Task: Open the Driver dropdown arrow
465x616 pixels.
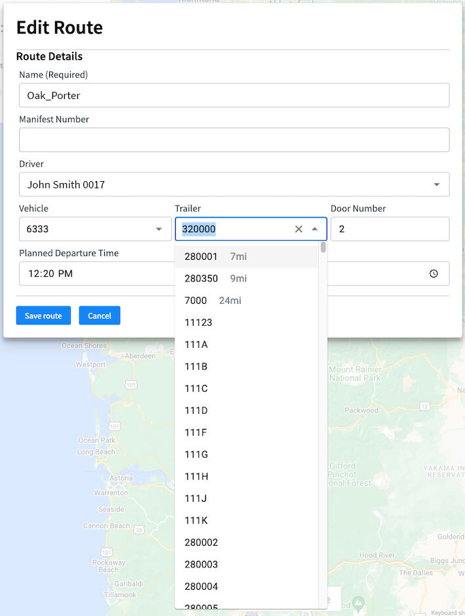Action: tap(436, 184)
